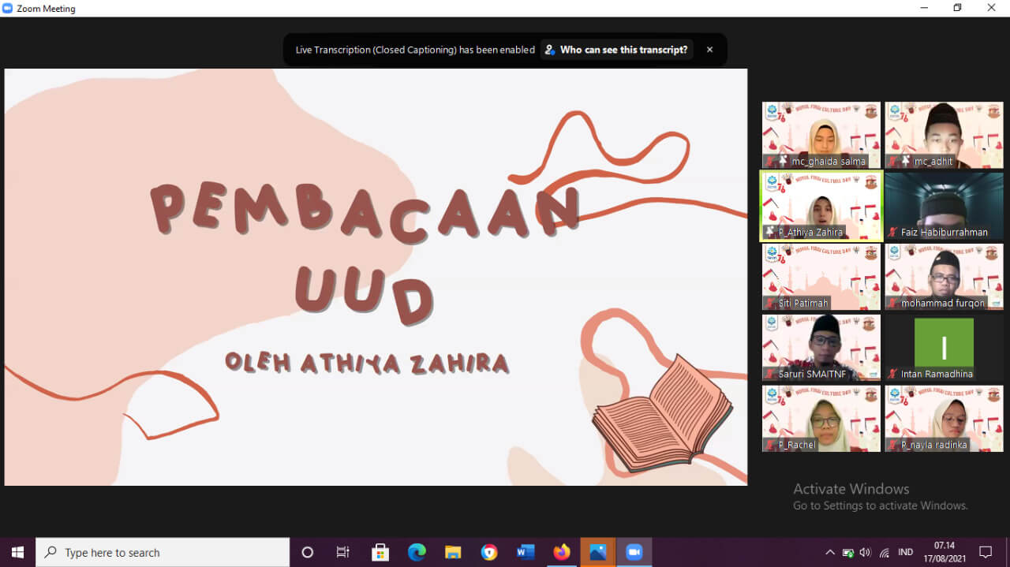Open the speaker volume control in tray
This screenshot has width=1010, height=567.
(866, 552)
